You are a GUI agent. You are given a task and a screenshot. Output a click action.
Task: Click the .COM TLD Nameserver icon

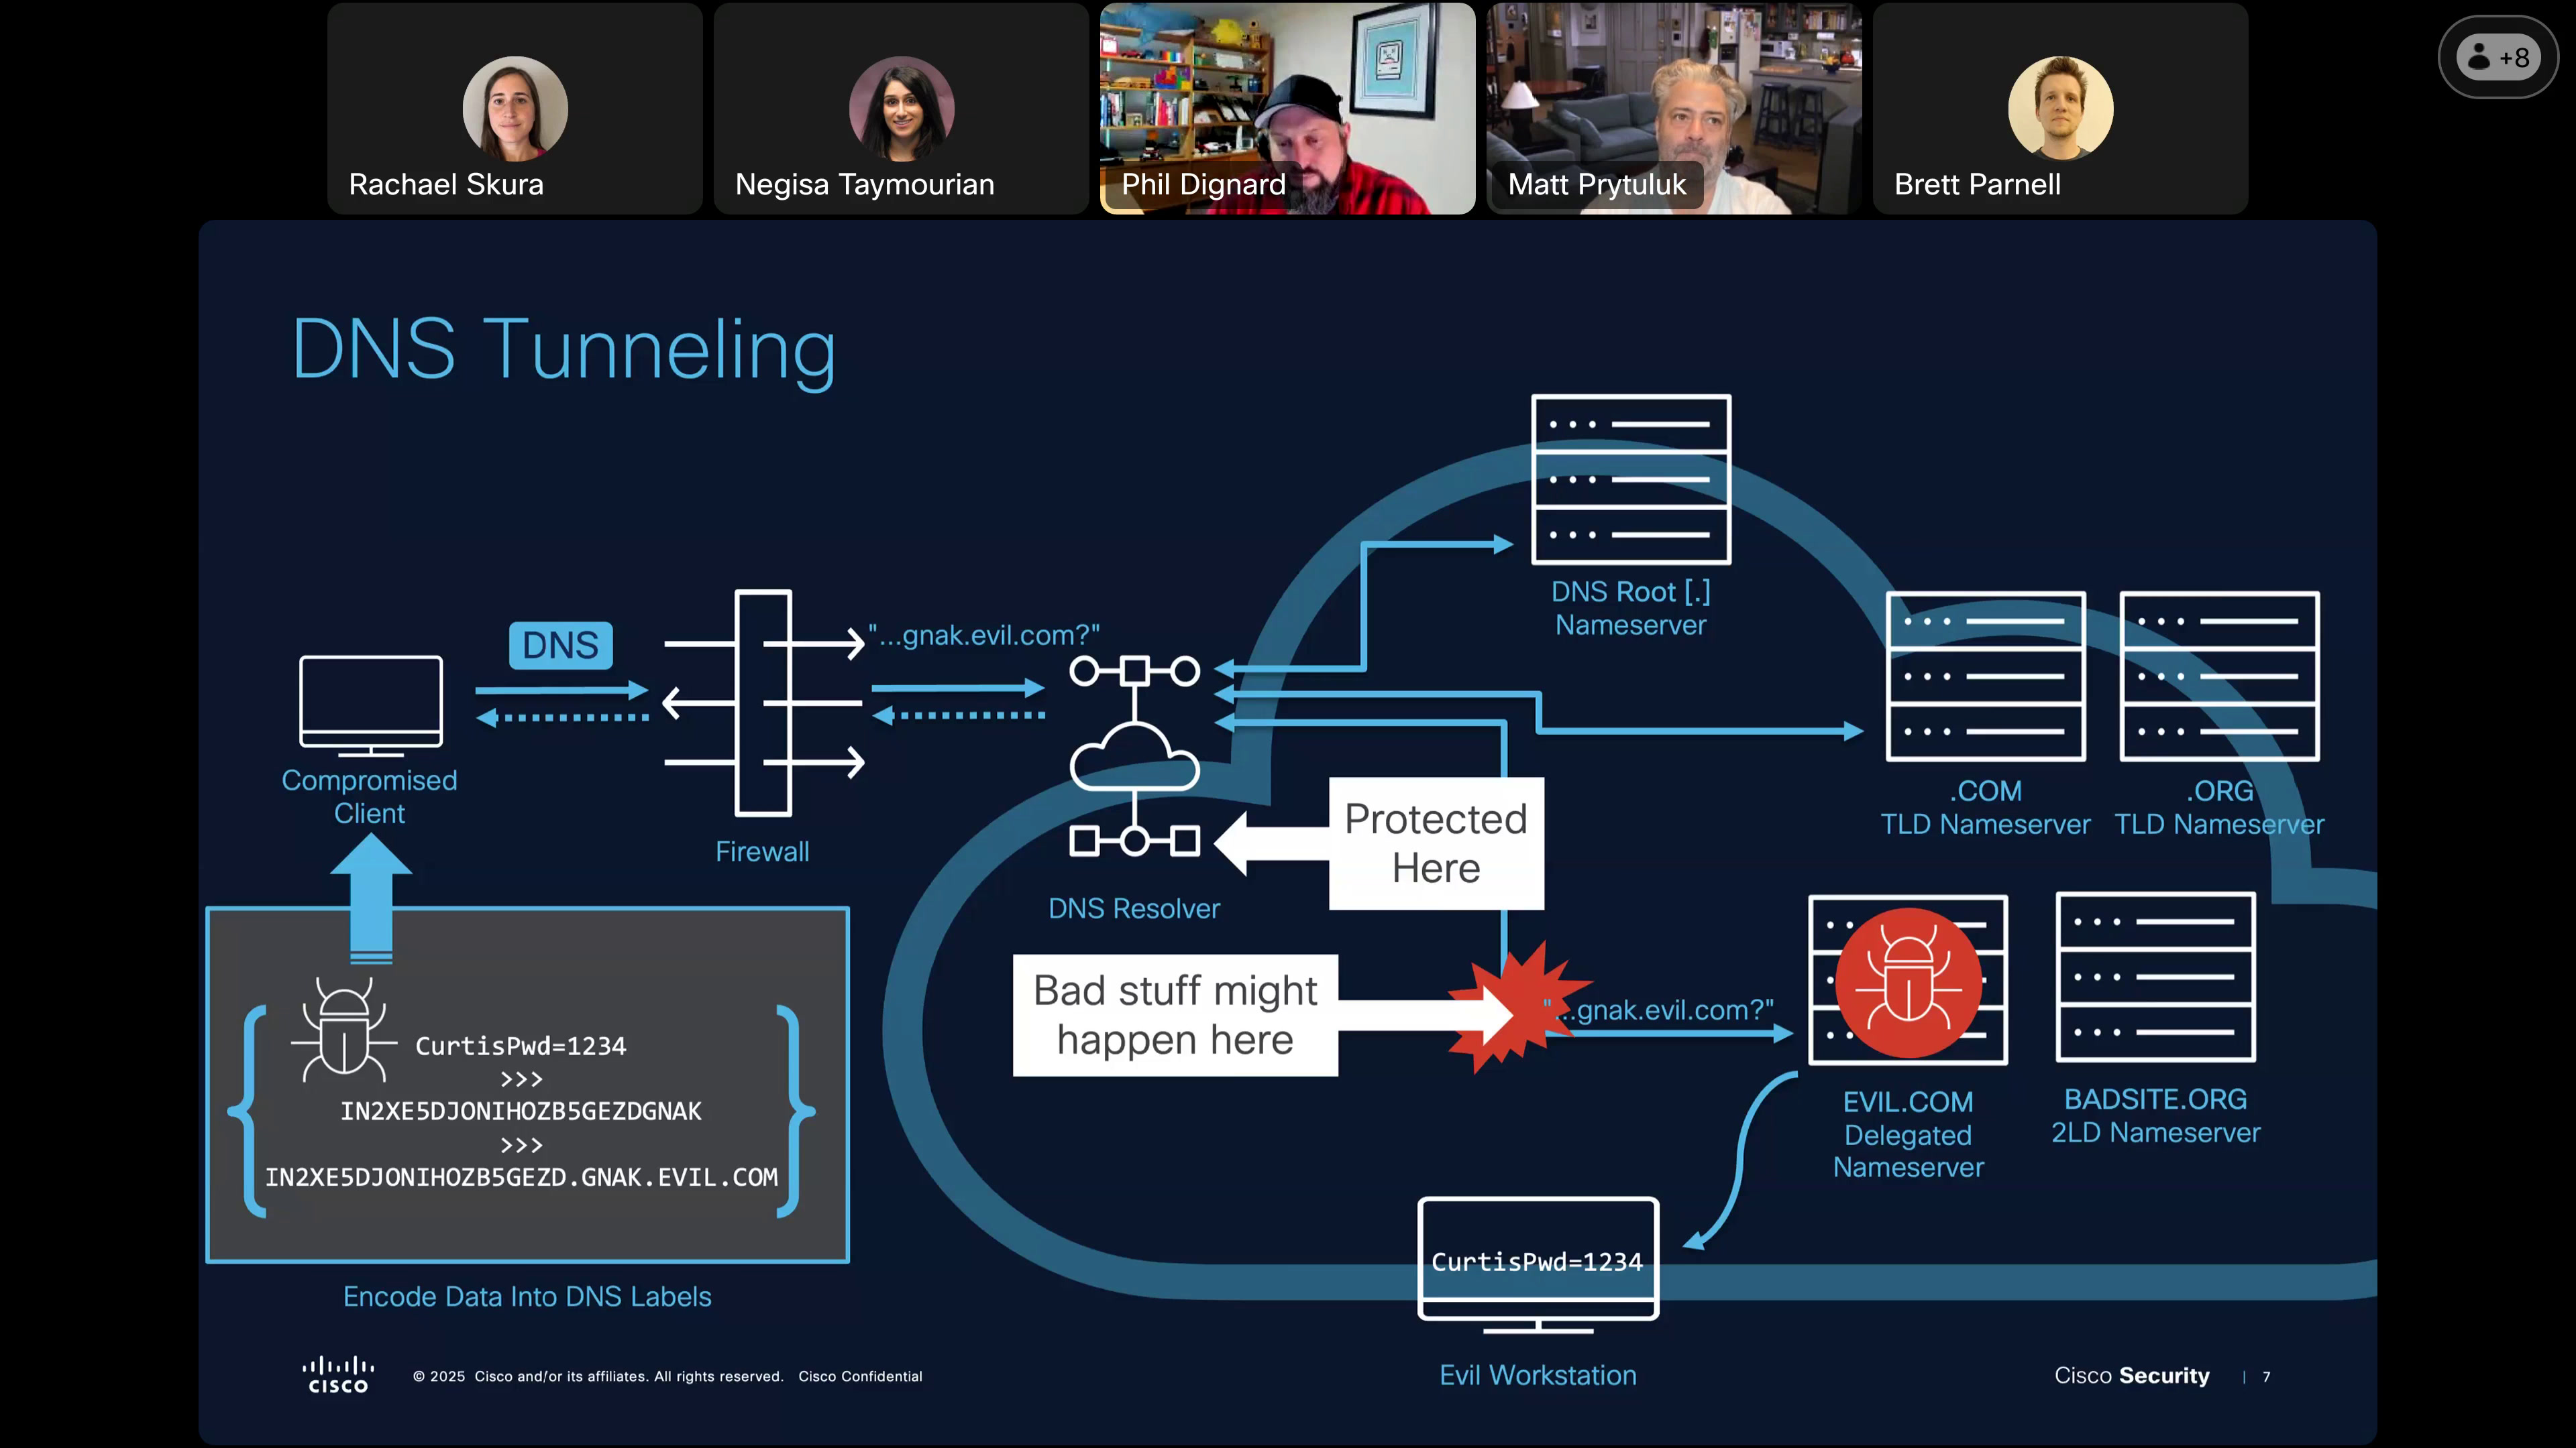pos(1985,676)
